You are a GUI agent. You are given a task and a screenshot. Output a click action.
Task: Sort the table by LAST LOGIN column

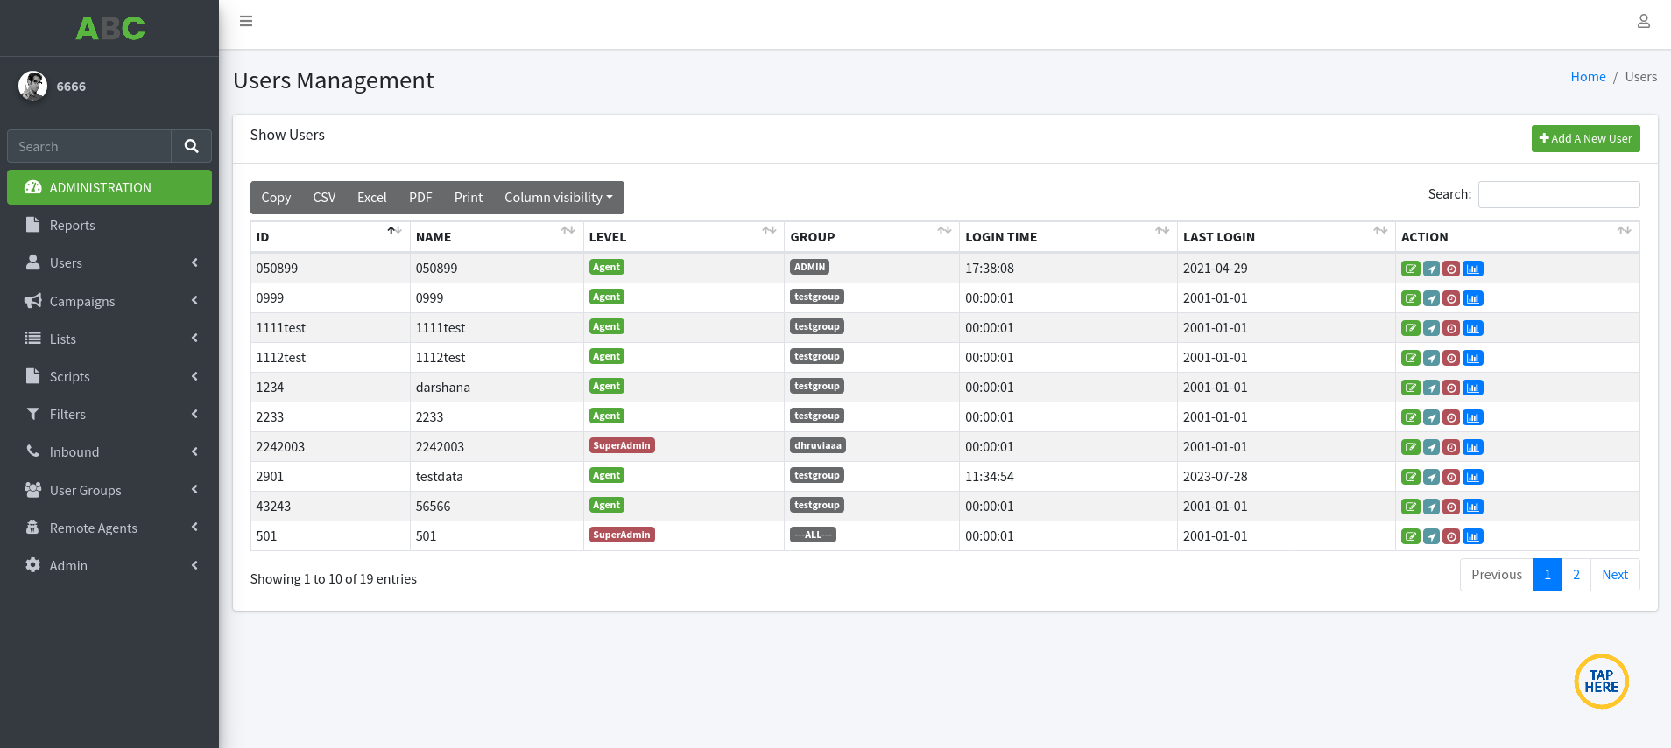(1286, 237)
